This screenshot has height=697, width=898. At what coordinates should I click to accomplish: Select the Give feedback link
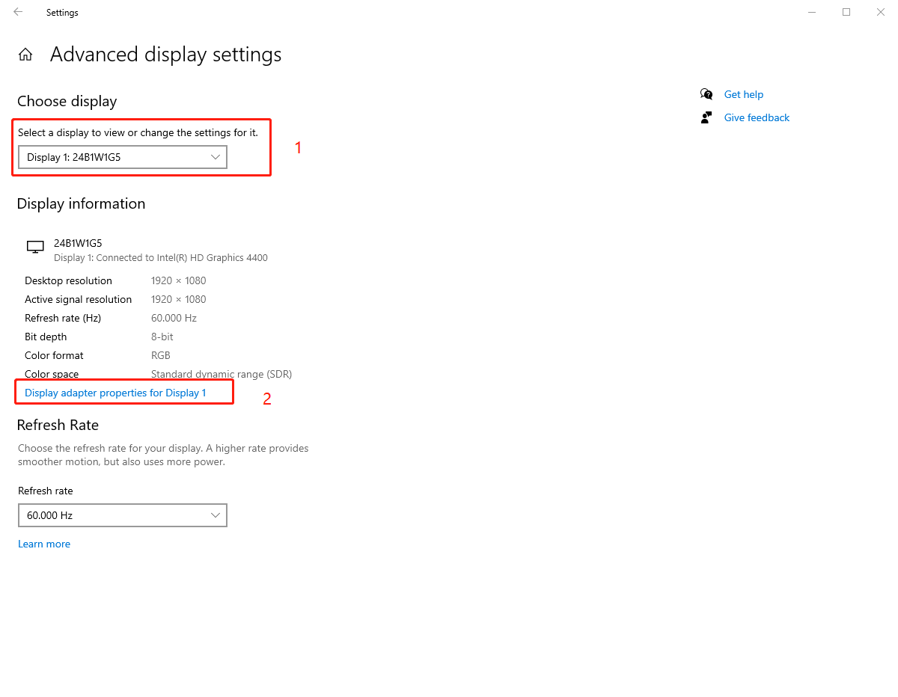point(757,117)
